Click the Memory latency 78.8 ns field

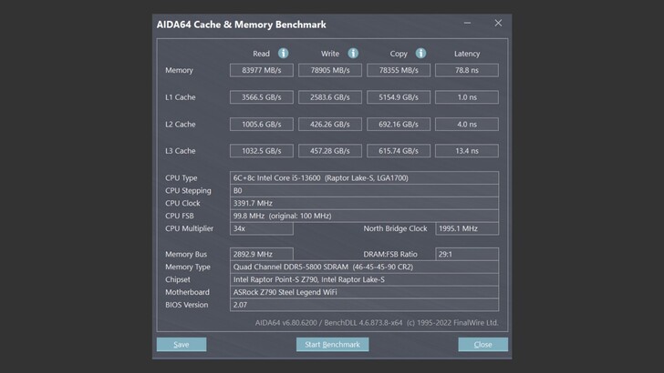click(x=467, y=70)
